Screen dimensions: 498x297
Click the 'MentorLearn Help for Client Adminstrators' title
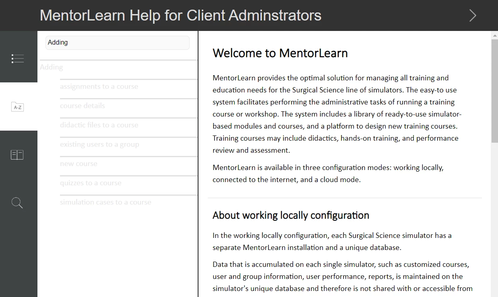[181, 15]
